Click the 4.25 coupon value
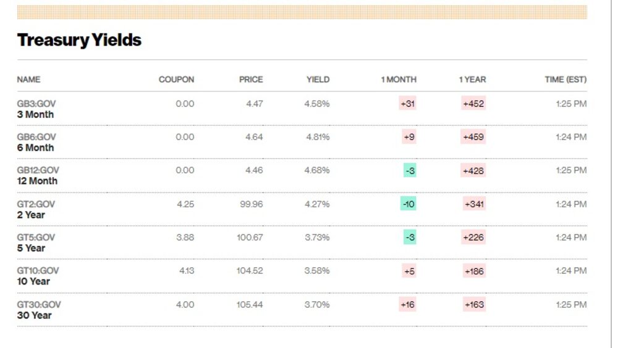This screenshot has width=618, height=348. pyautogui.click(x=185, y=204)
